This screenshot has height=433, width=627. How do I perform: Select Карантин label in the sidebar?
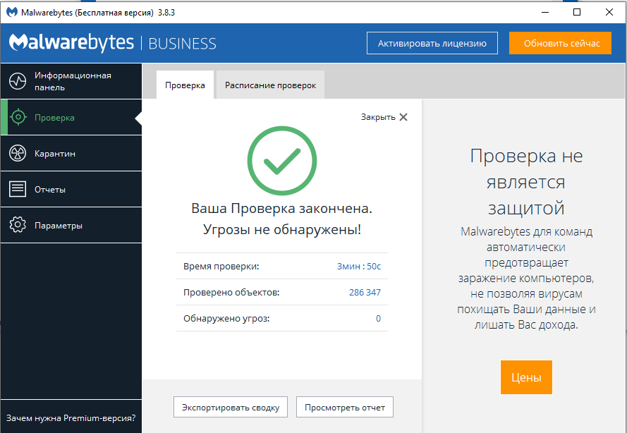coord(55,154)
